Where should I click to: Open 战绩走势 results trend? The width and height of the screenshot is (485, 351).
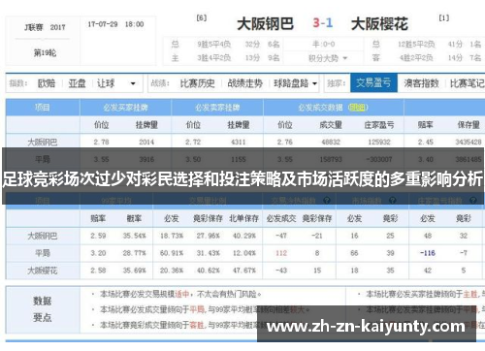[x=245, y=83]
